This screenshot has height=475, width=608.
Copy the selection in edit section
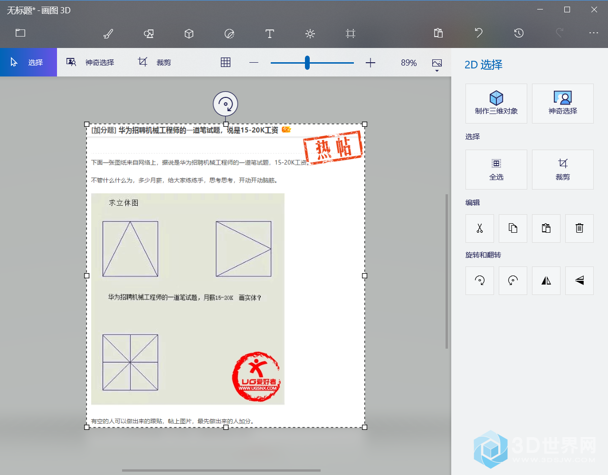[513, 228]
